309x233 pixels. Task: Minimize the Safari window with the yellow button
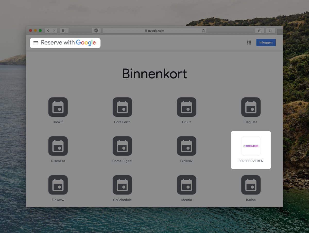35,31
